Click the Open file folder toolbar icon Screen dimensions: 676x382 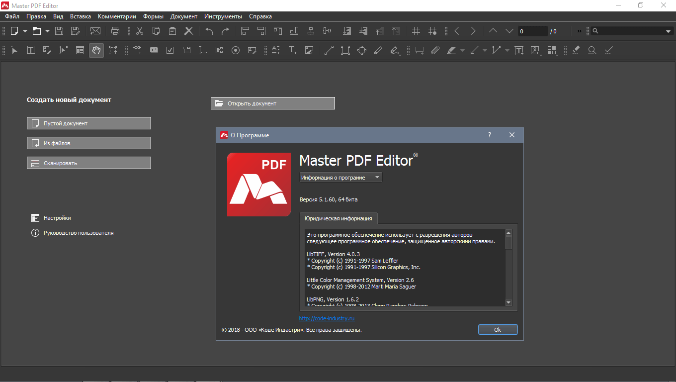(37, 31)
